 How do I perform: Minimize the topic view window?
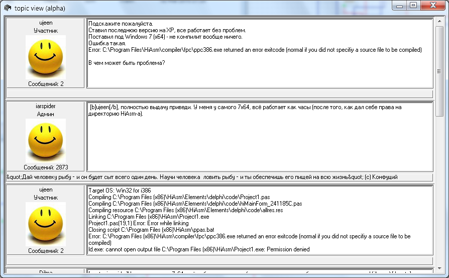point(399,6)
